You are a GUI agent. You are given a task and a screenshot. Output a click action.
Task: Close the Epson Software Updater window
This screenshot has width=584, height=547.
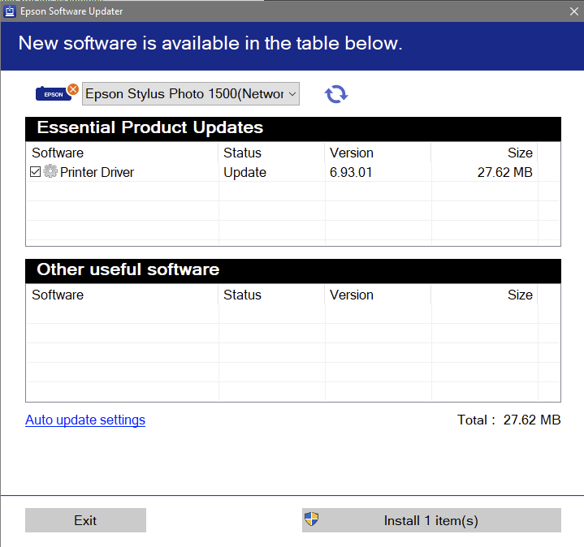572,11
